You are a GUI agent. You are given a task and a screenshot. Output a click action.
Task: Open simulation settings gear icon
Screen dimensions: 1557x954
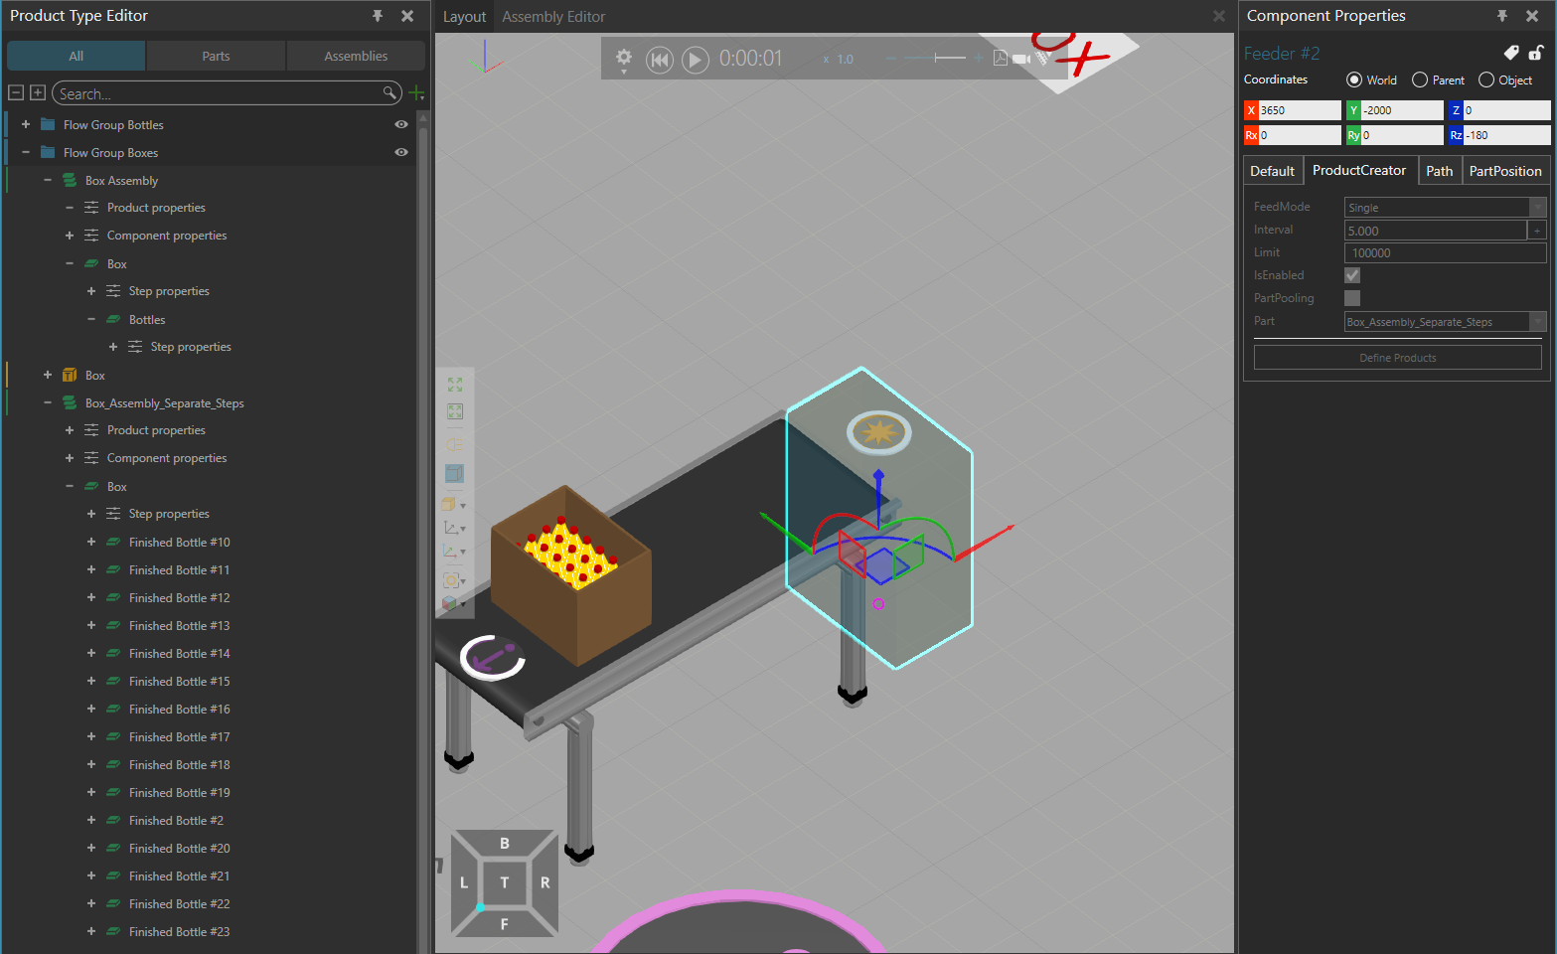624,58
